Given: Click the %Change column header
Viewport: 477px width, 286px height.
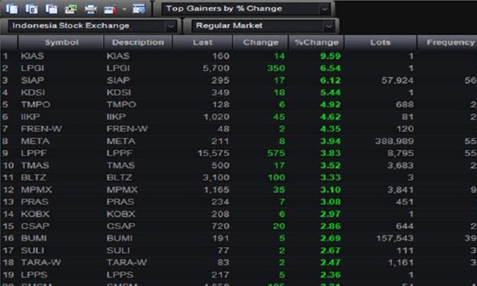Looking at the screenshot, I should pos(316,43).
